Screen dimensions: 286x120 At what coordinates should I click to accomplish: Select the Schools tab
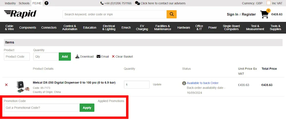24,3
